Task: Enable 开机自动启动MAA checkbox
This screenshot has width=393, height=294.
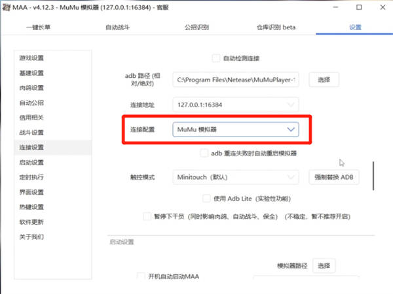Action: click(x=141, y=277)
